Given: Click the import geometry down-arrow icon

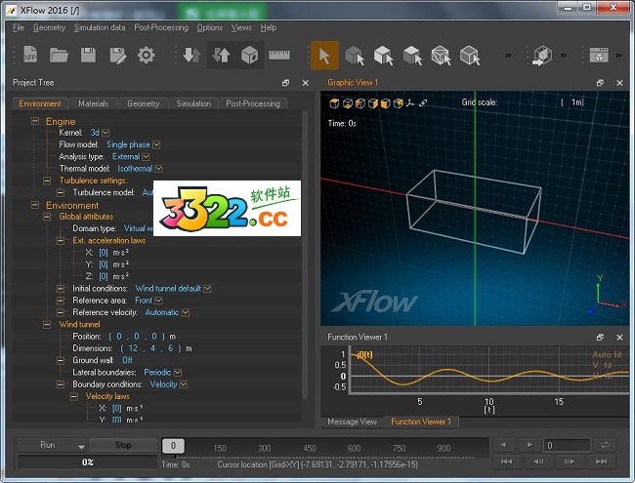Looking at the screenshot, I should 191,55.
